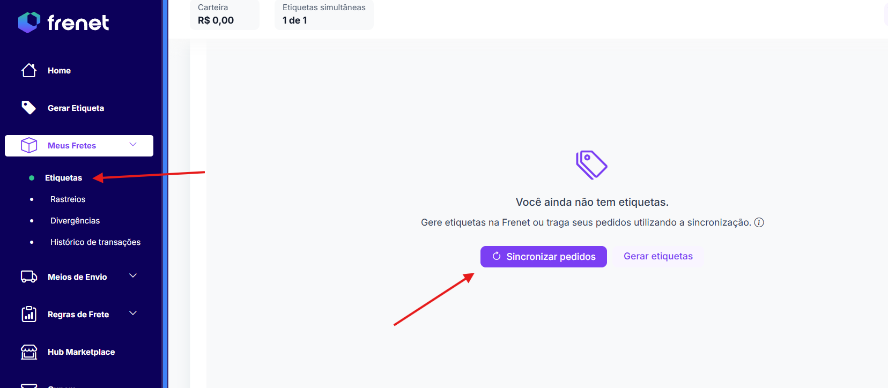Click the sincronização info icon
Screen dimensions: 888x388
(759, 222)
